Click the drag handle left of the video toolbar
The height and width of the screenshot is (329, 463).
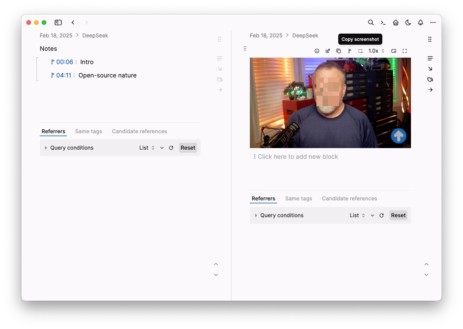[x=245, y=48]
